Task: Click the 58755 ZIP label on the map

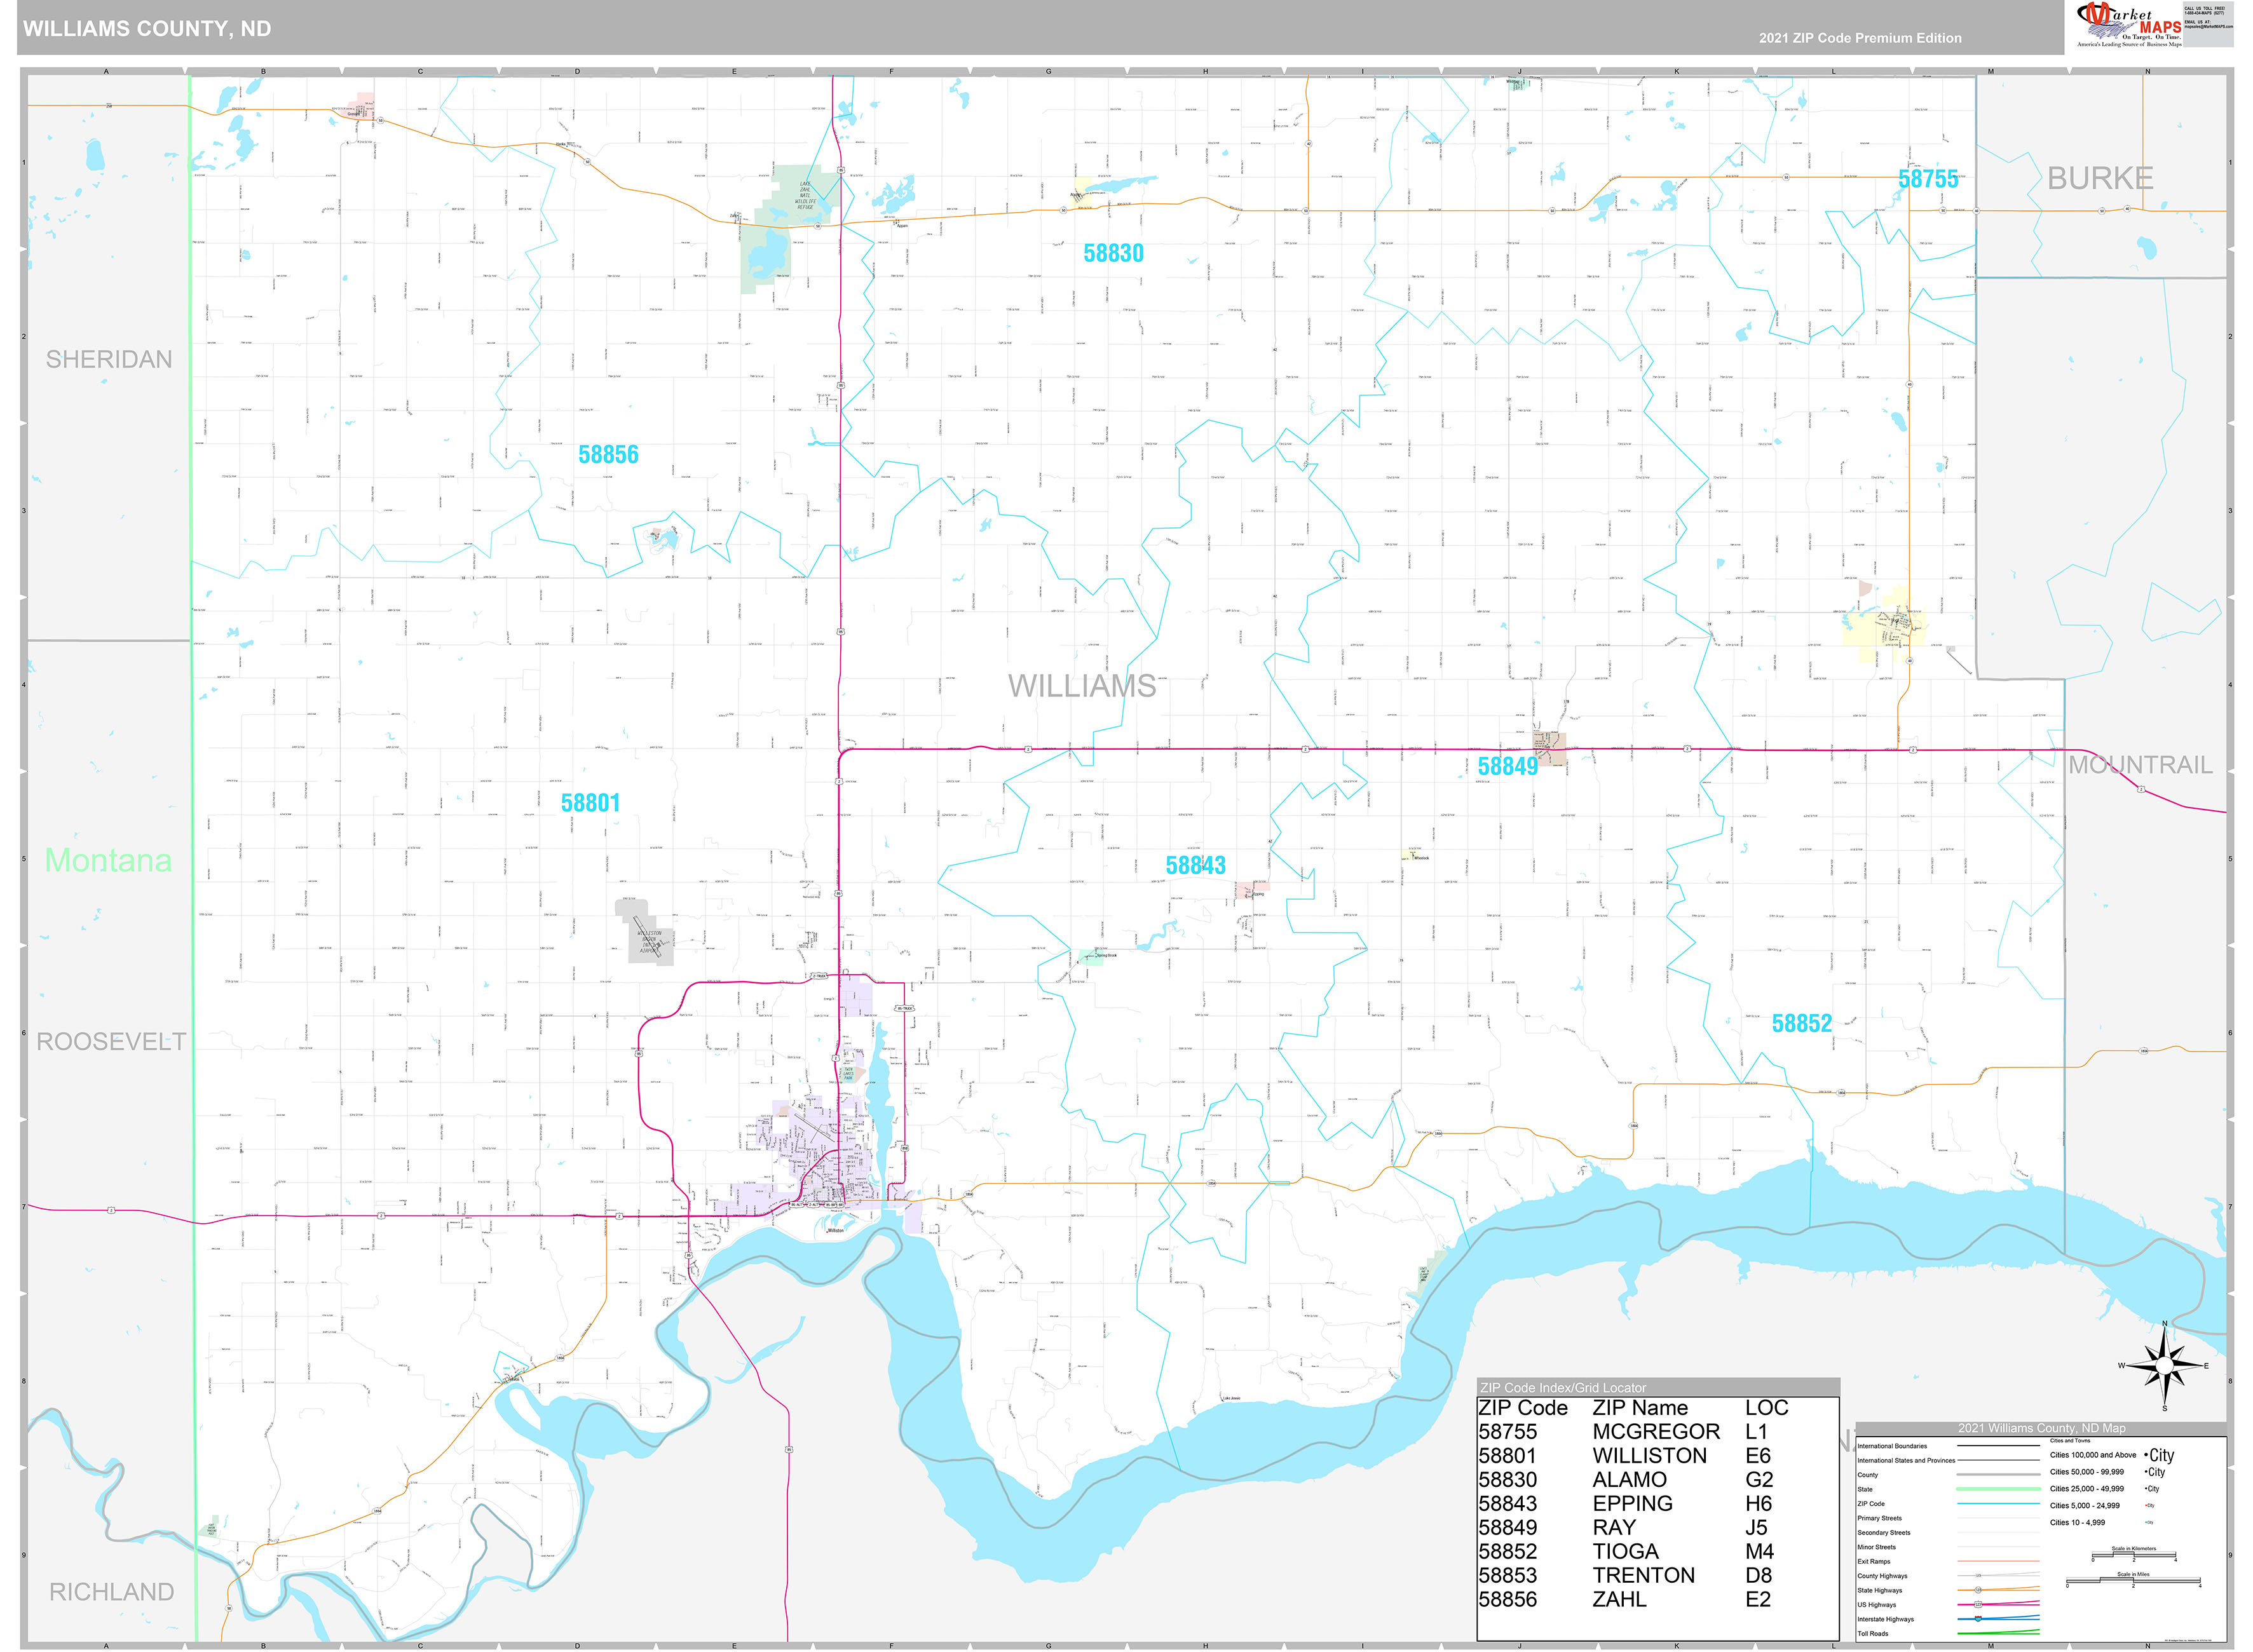Action: [x=1928, y=179]
